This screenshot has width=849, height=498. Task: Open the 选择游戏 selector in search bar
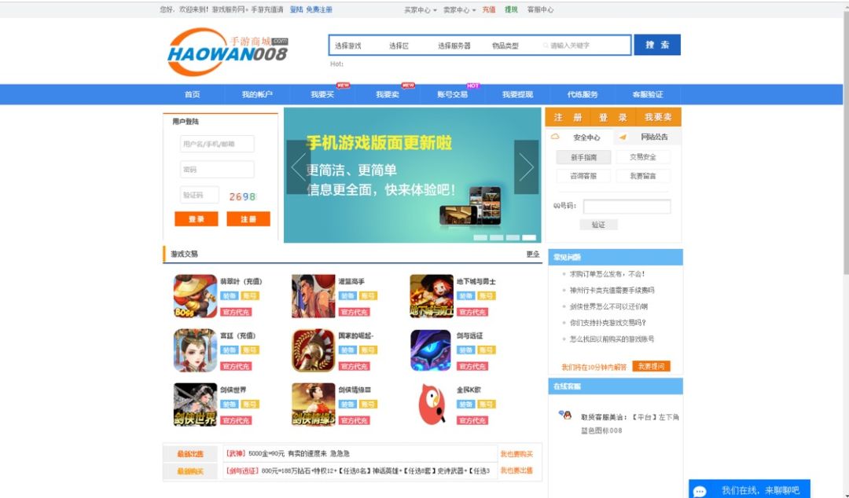[348, 46]
